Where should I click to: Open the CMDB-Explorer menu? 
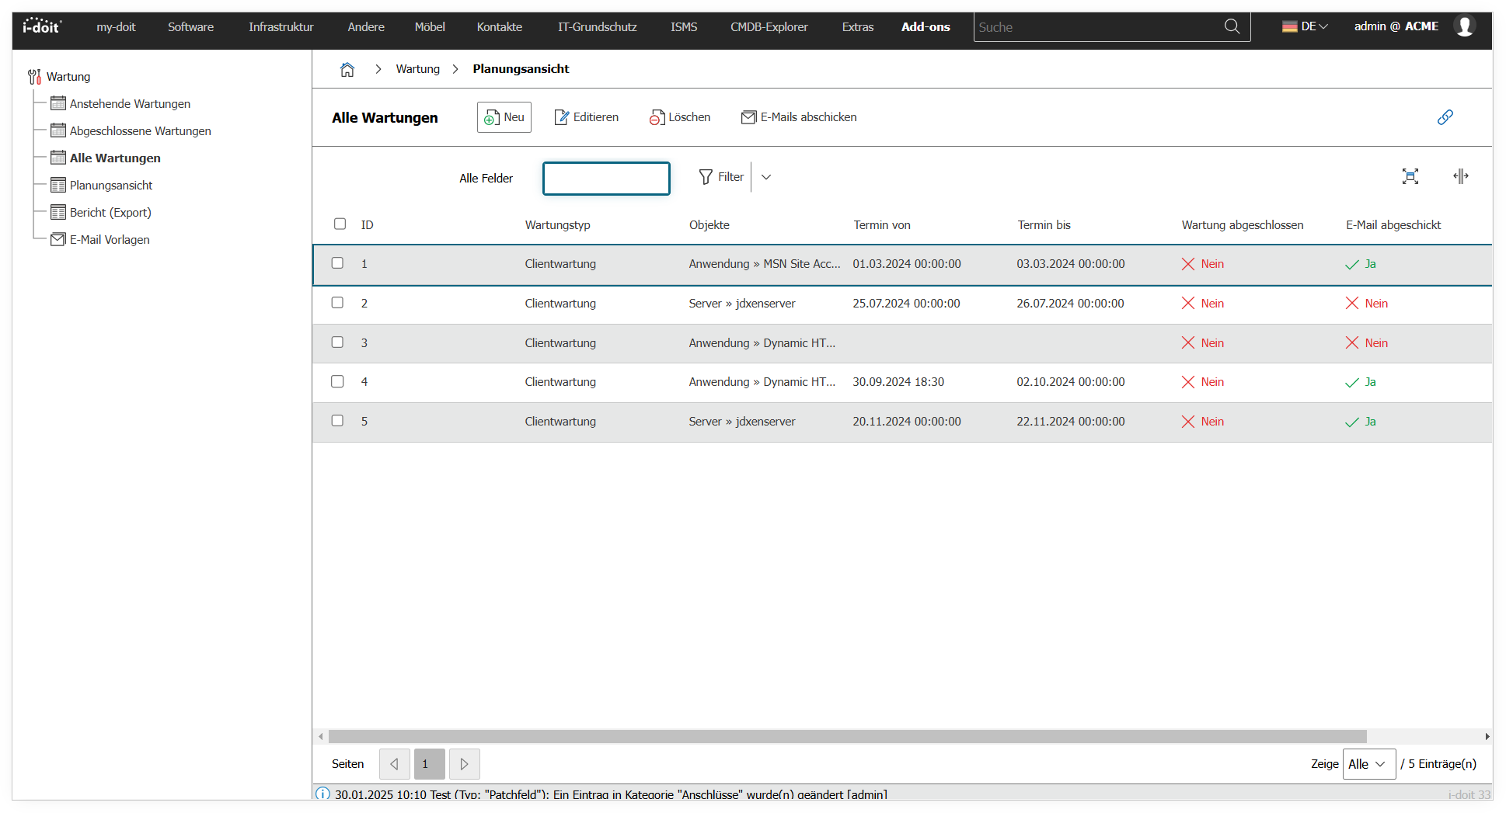tap(769, 27)
